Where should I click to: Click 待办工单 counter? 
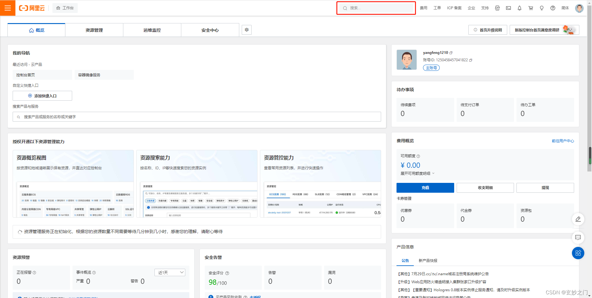545,110
